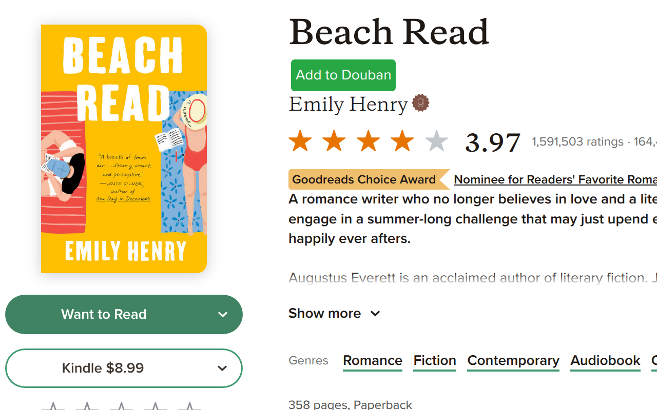Open the Kindle purchase options dropdown
This screenshot has width=657, height=410.
[222, 368]
